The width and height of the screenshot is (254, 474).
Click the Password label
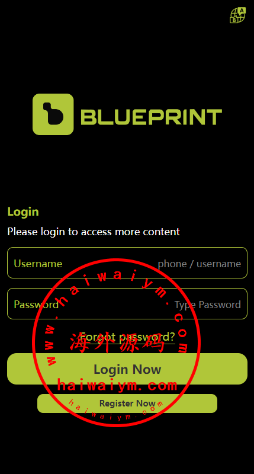tap(36, 305)
